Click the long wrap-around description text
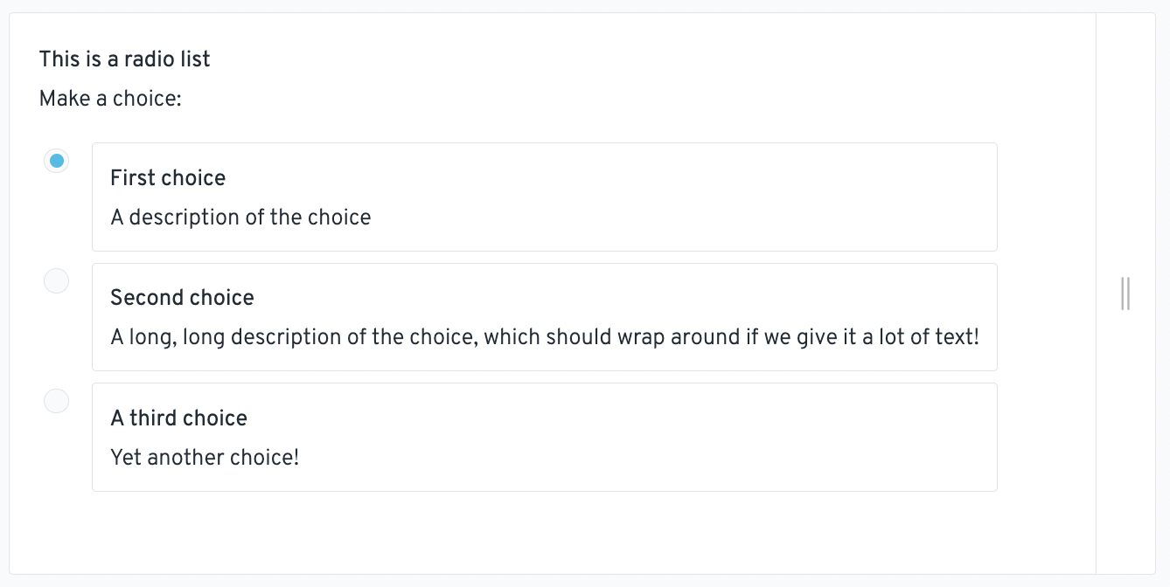The image size is (1170, 587). (545, 337)
